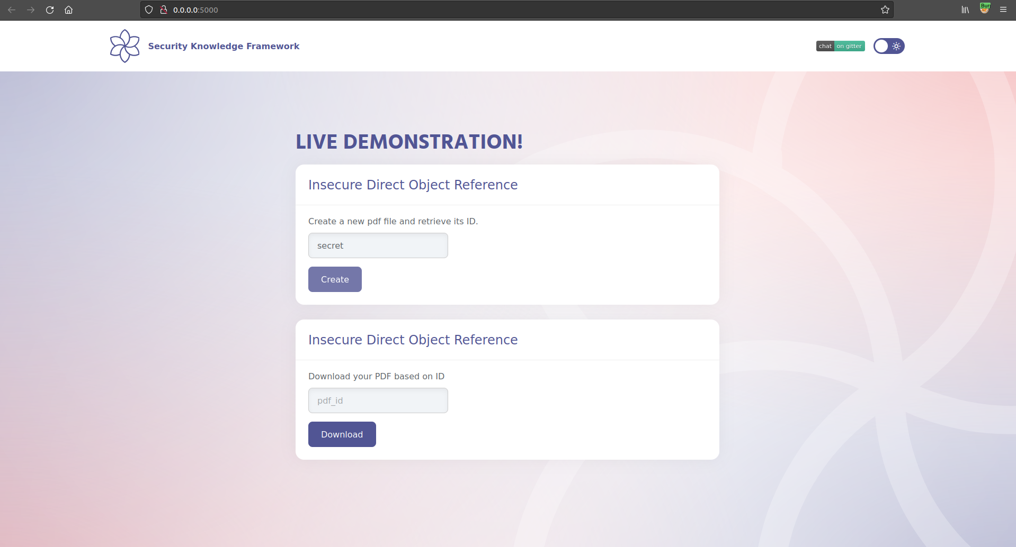Click the browser back arrow
The width and height of the screenshot is (1016, 547).
12,10
